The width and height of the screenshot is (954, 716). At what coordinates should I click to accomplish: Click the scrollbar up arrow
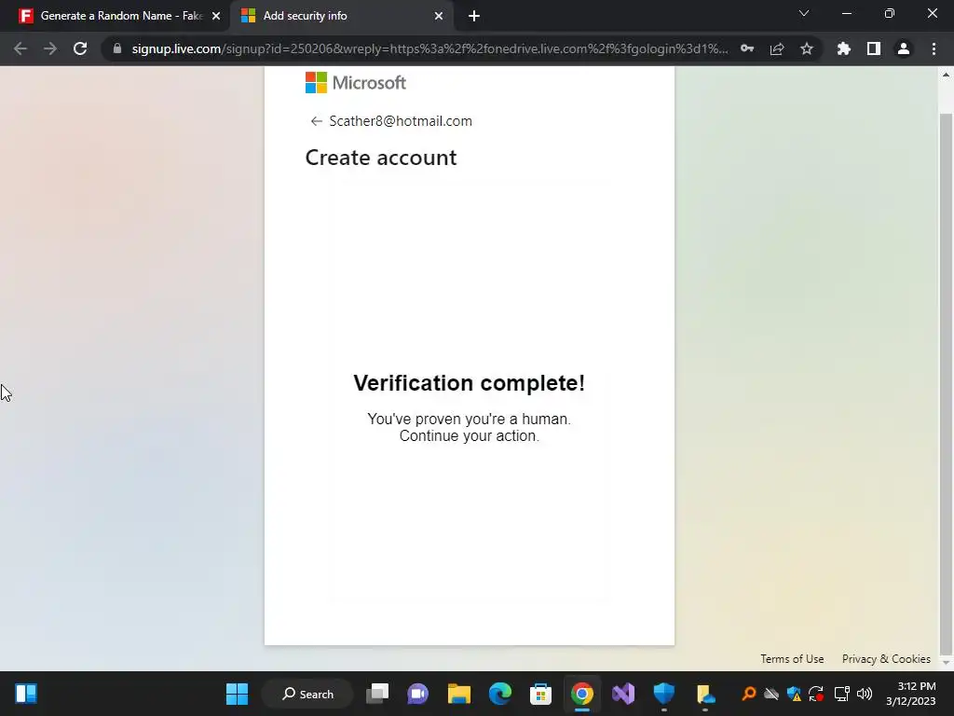(946, 75)
